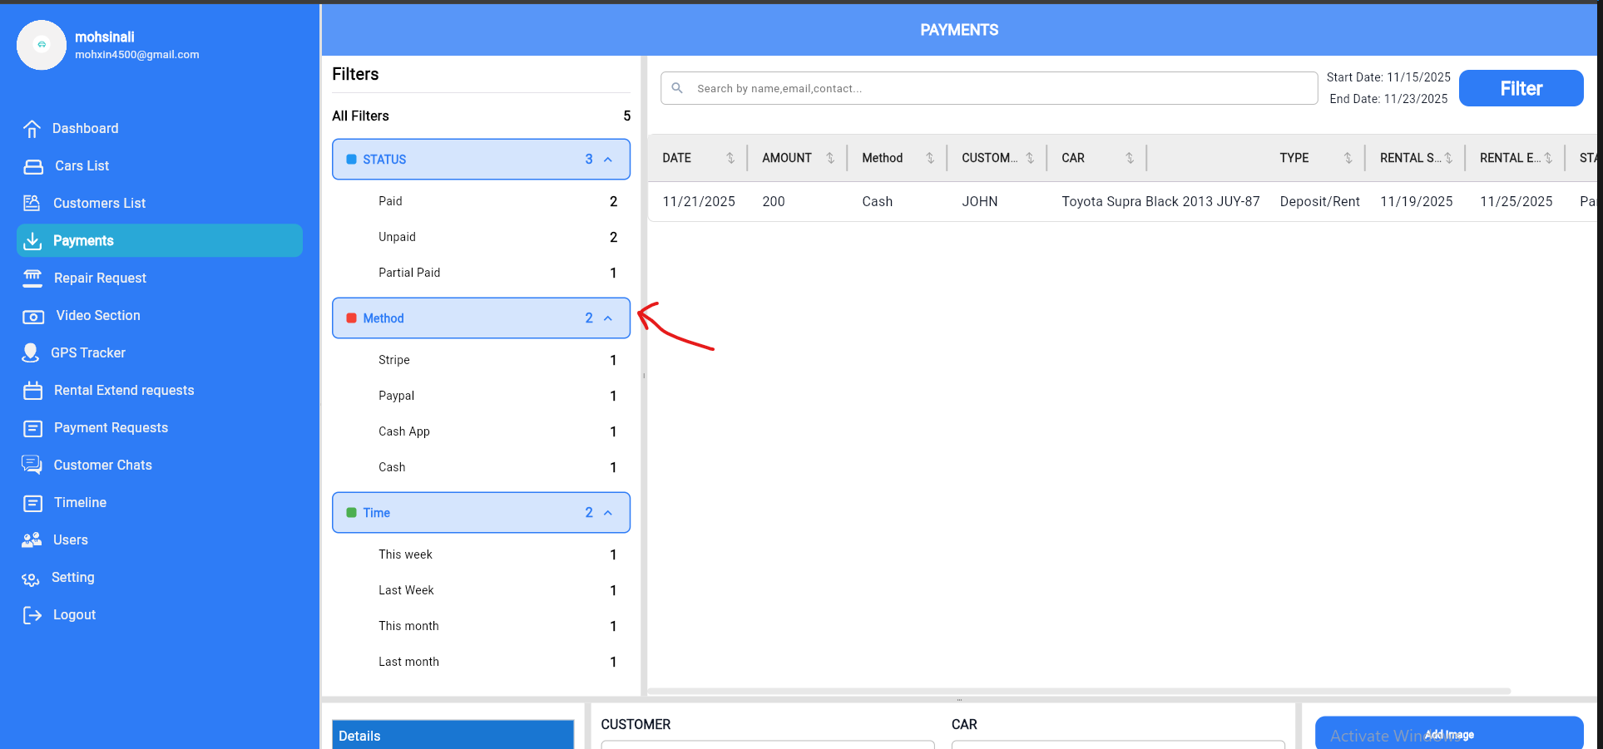Sort table by DATE column arrows
The width and height of the screenshot is (1603, 749).
[730, 158]
